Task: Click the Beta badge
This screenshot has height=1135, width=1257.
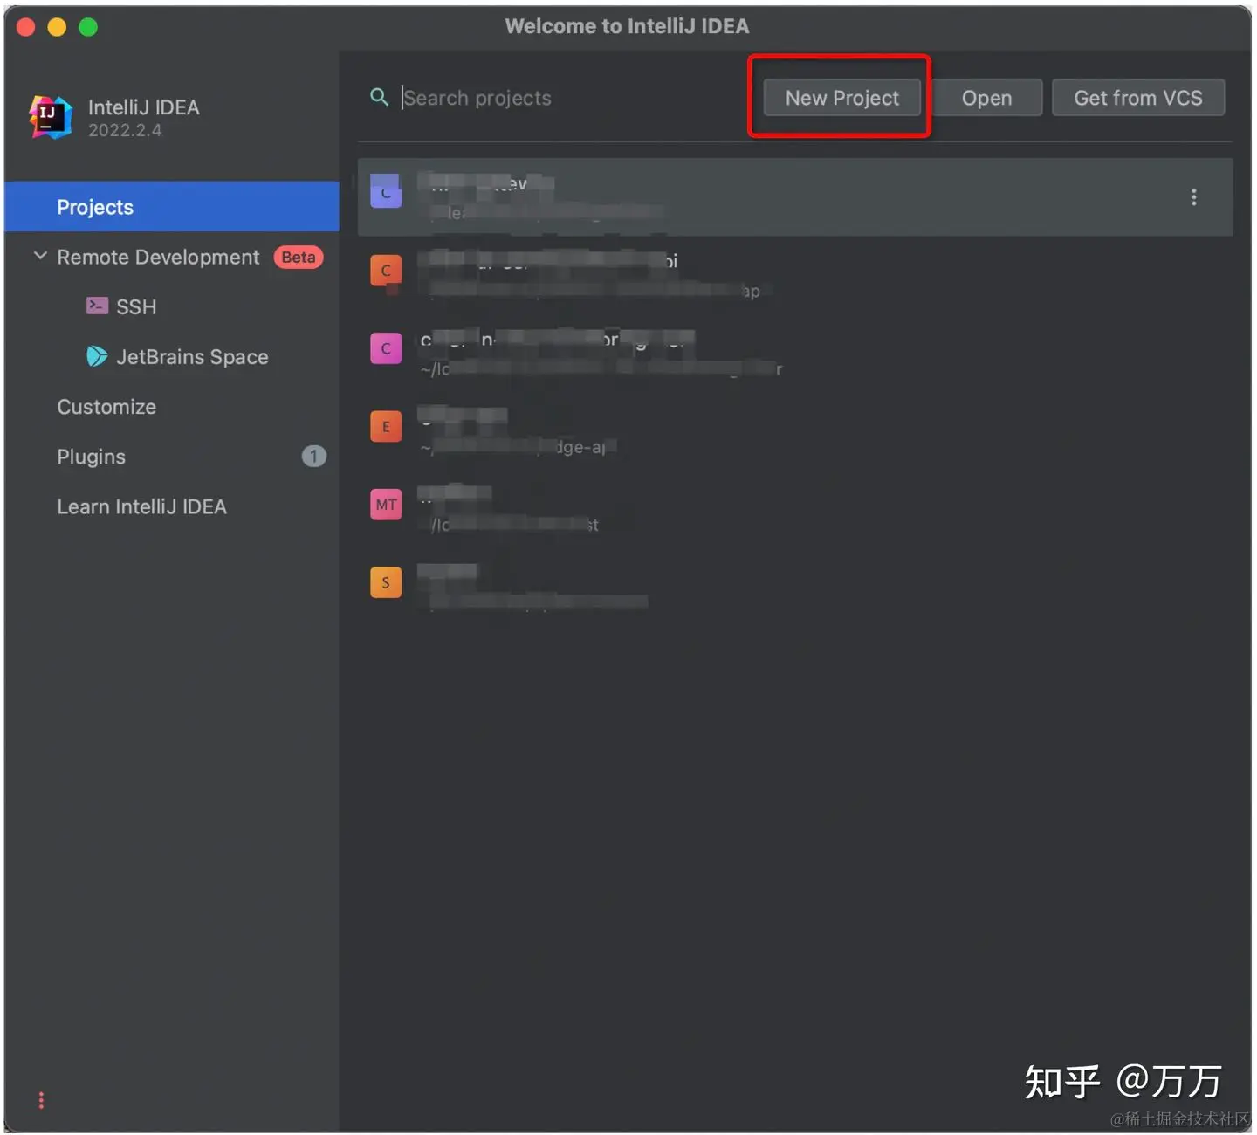Action: point(299,258)
